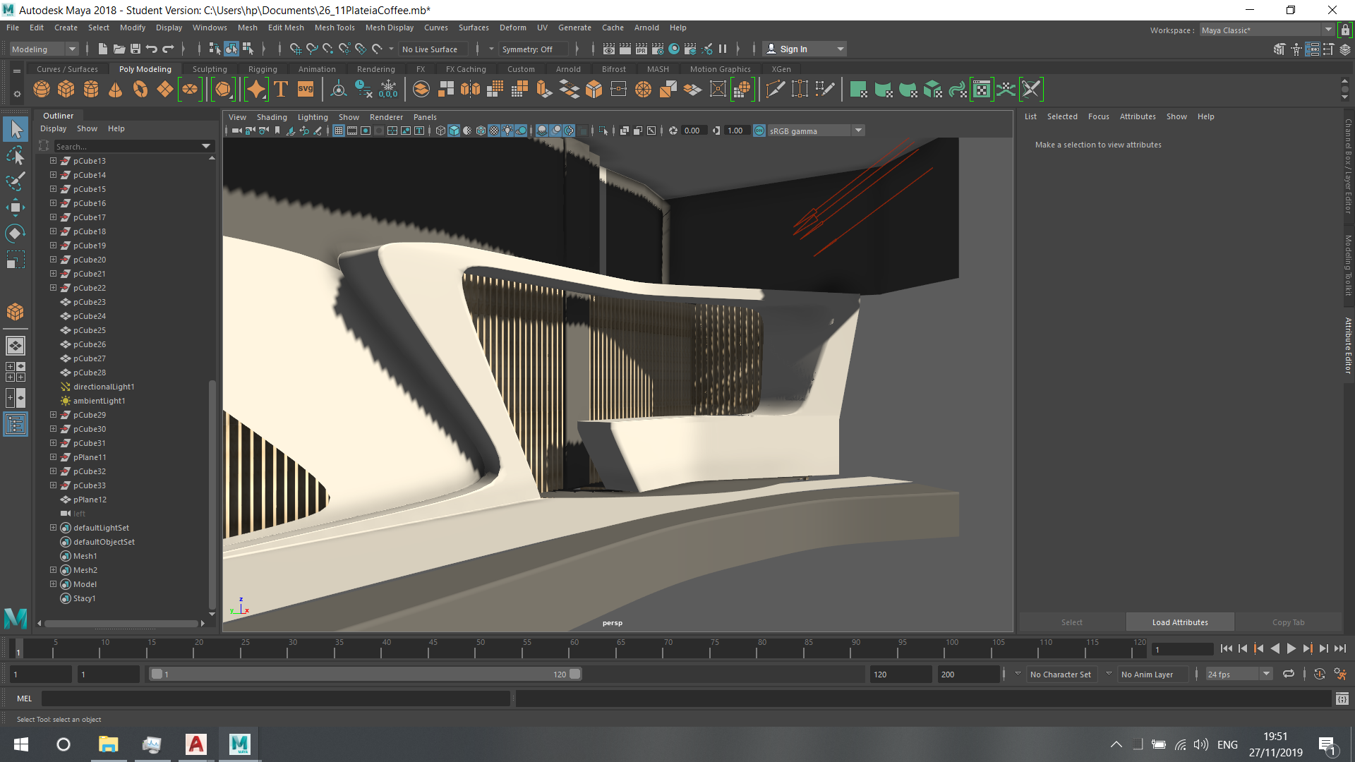
Task: Click the UV Editor shelf icon
Action: tap(982, 90)
